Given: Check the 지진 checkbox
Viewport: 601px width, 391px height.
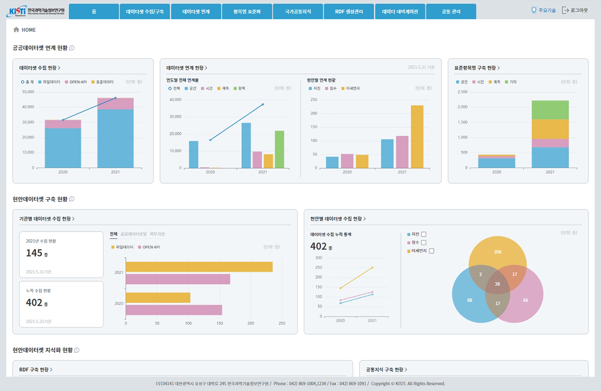Looking at the screenshot, I should tap(424, 234).
